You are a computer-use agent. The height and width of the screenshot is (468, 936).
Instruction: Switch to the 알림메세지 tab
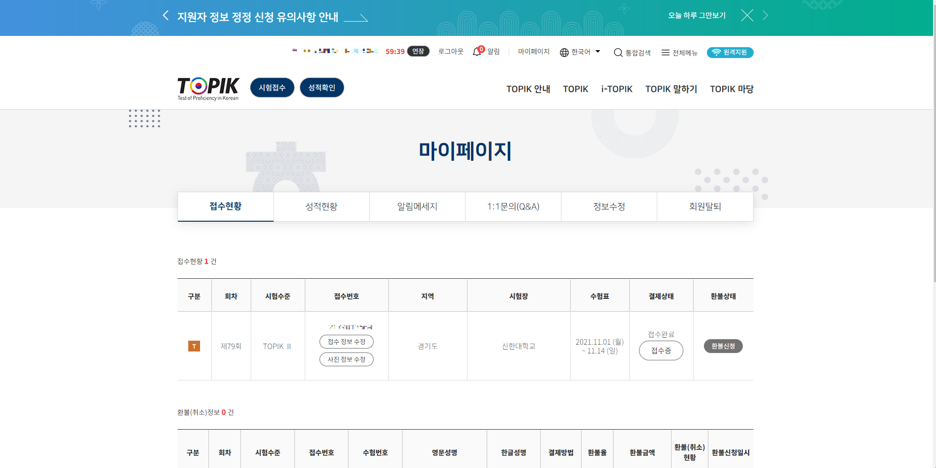[x=417, y=206]
